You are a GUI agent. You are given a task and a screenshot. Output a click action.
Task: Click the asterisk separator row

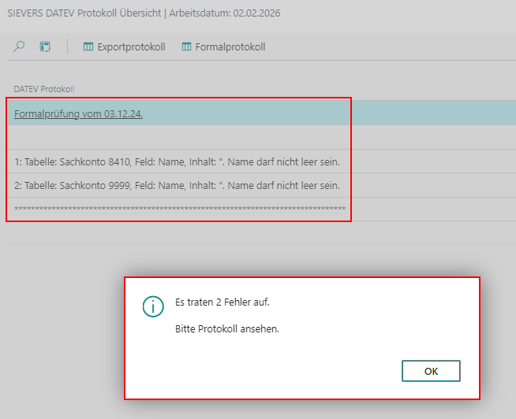click(x=180, y=209)
